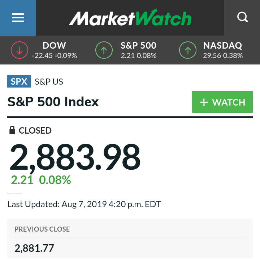
Task: Click the green 0.08% percent change
Action: pyautogui.click(x=55, y=180)
